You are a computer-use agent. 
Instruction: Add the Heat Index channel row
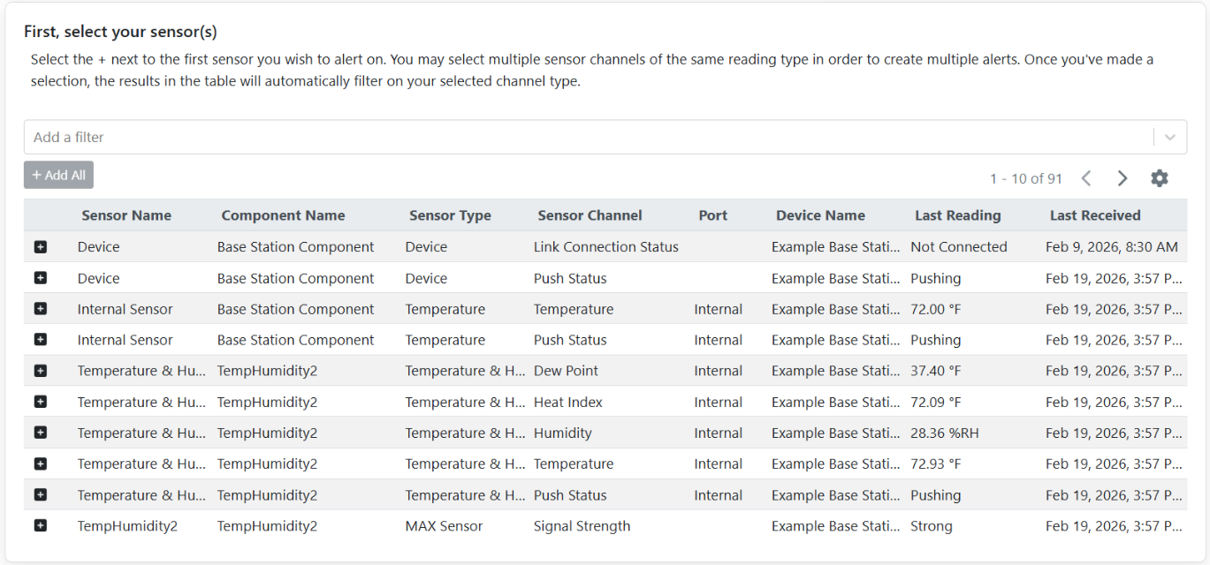click(x=41, y=402)
